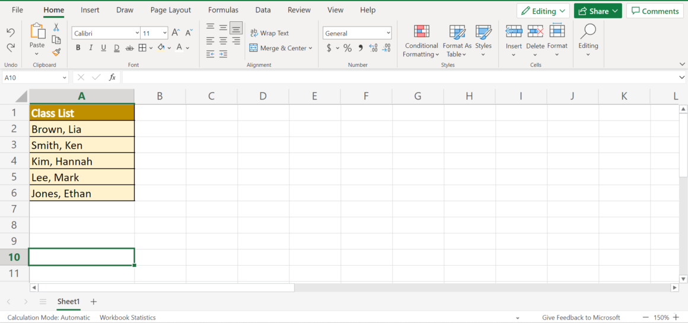Open the Conditional Formatting menu
Screen dimensions: 688x323
click(421, 41)
